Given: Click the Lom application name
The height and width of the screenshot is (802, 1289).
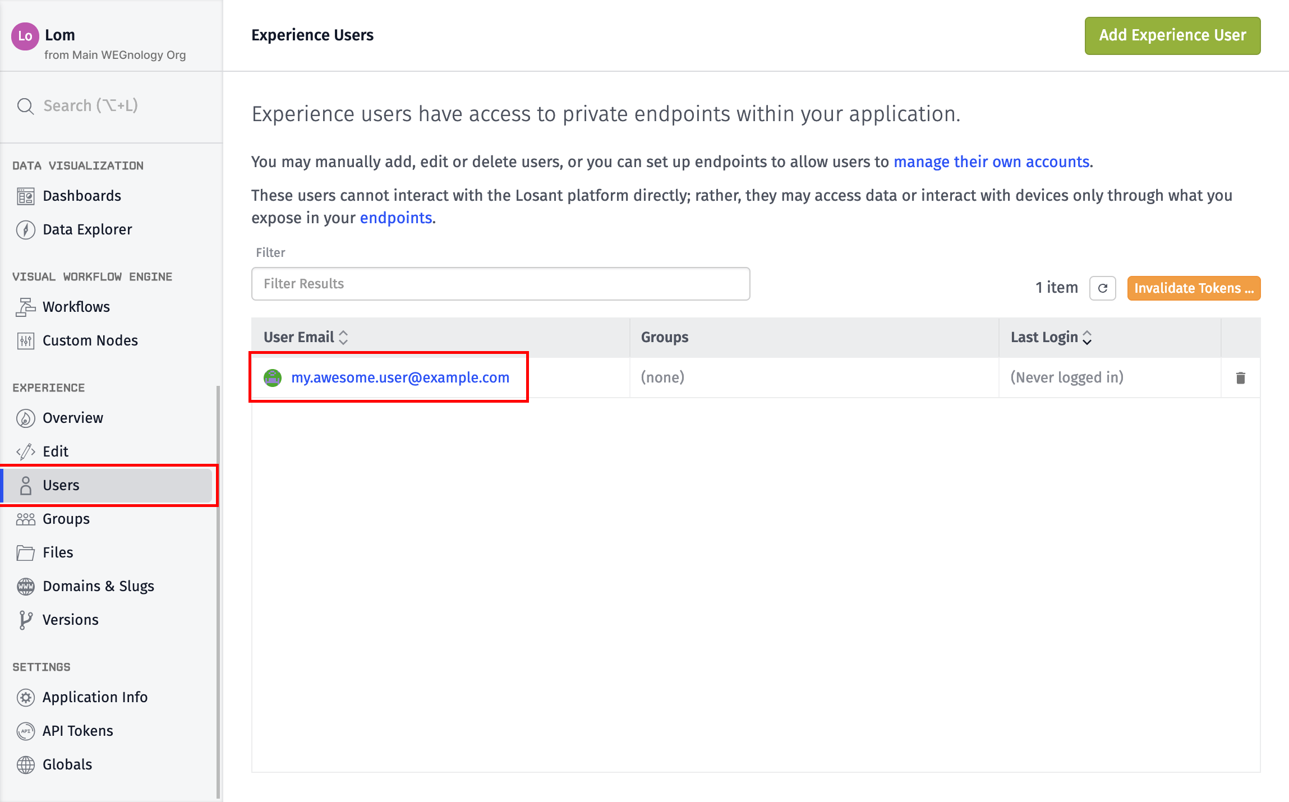Looking at the screenshot, I should 60,35.
